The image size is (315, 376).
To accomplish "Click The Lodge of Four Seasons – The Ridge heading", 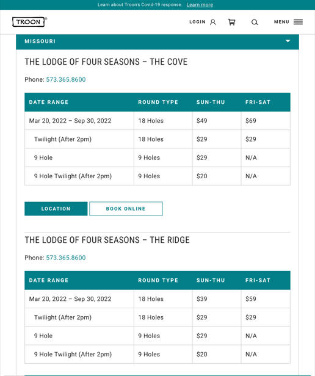I will point(107,240).
